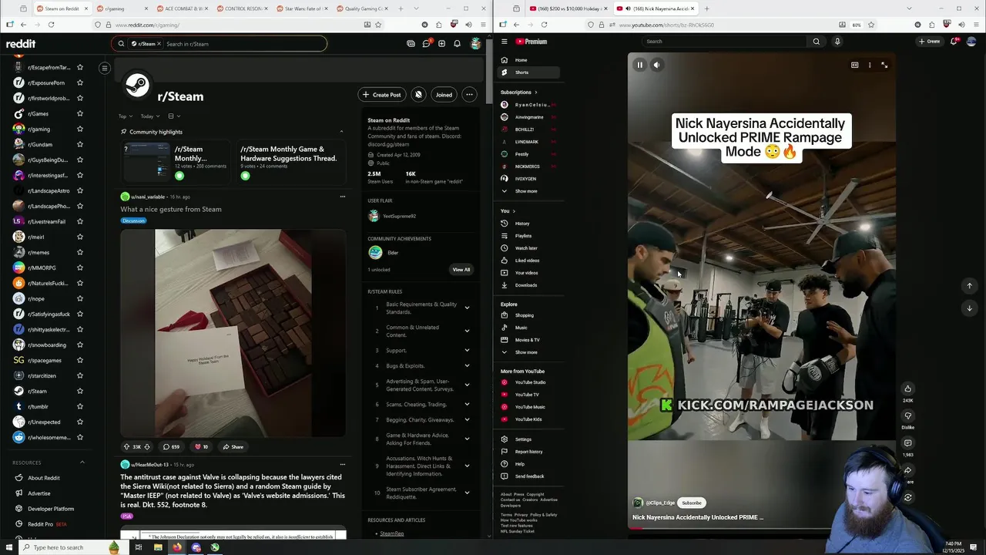
Task: Go to next Short with down arrow
Action: pyautogui.click(x=969, y=308)
